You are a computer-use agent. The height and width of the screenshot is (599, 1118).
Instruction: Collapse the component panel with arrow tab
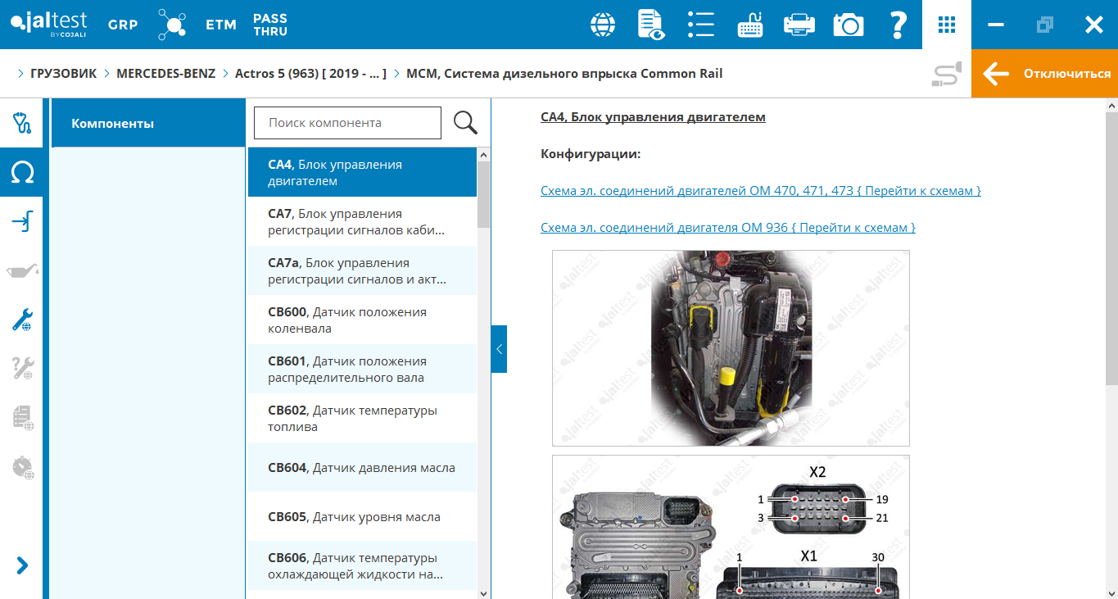click(x=499, y=349)
